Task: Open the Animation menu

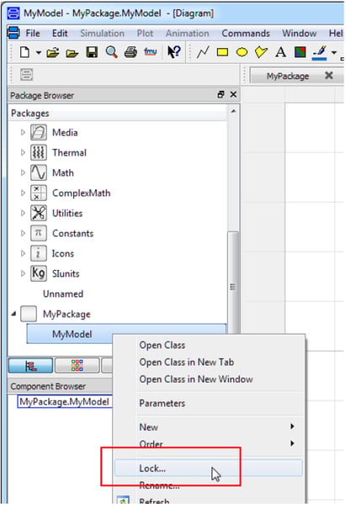Action: (x=188, y=34)
